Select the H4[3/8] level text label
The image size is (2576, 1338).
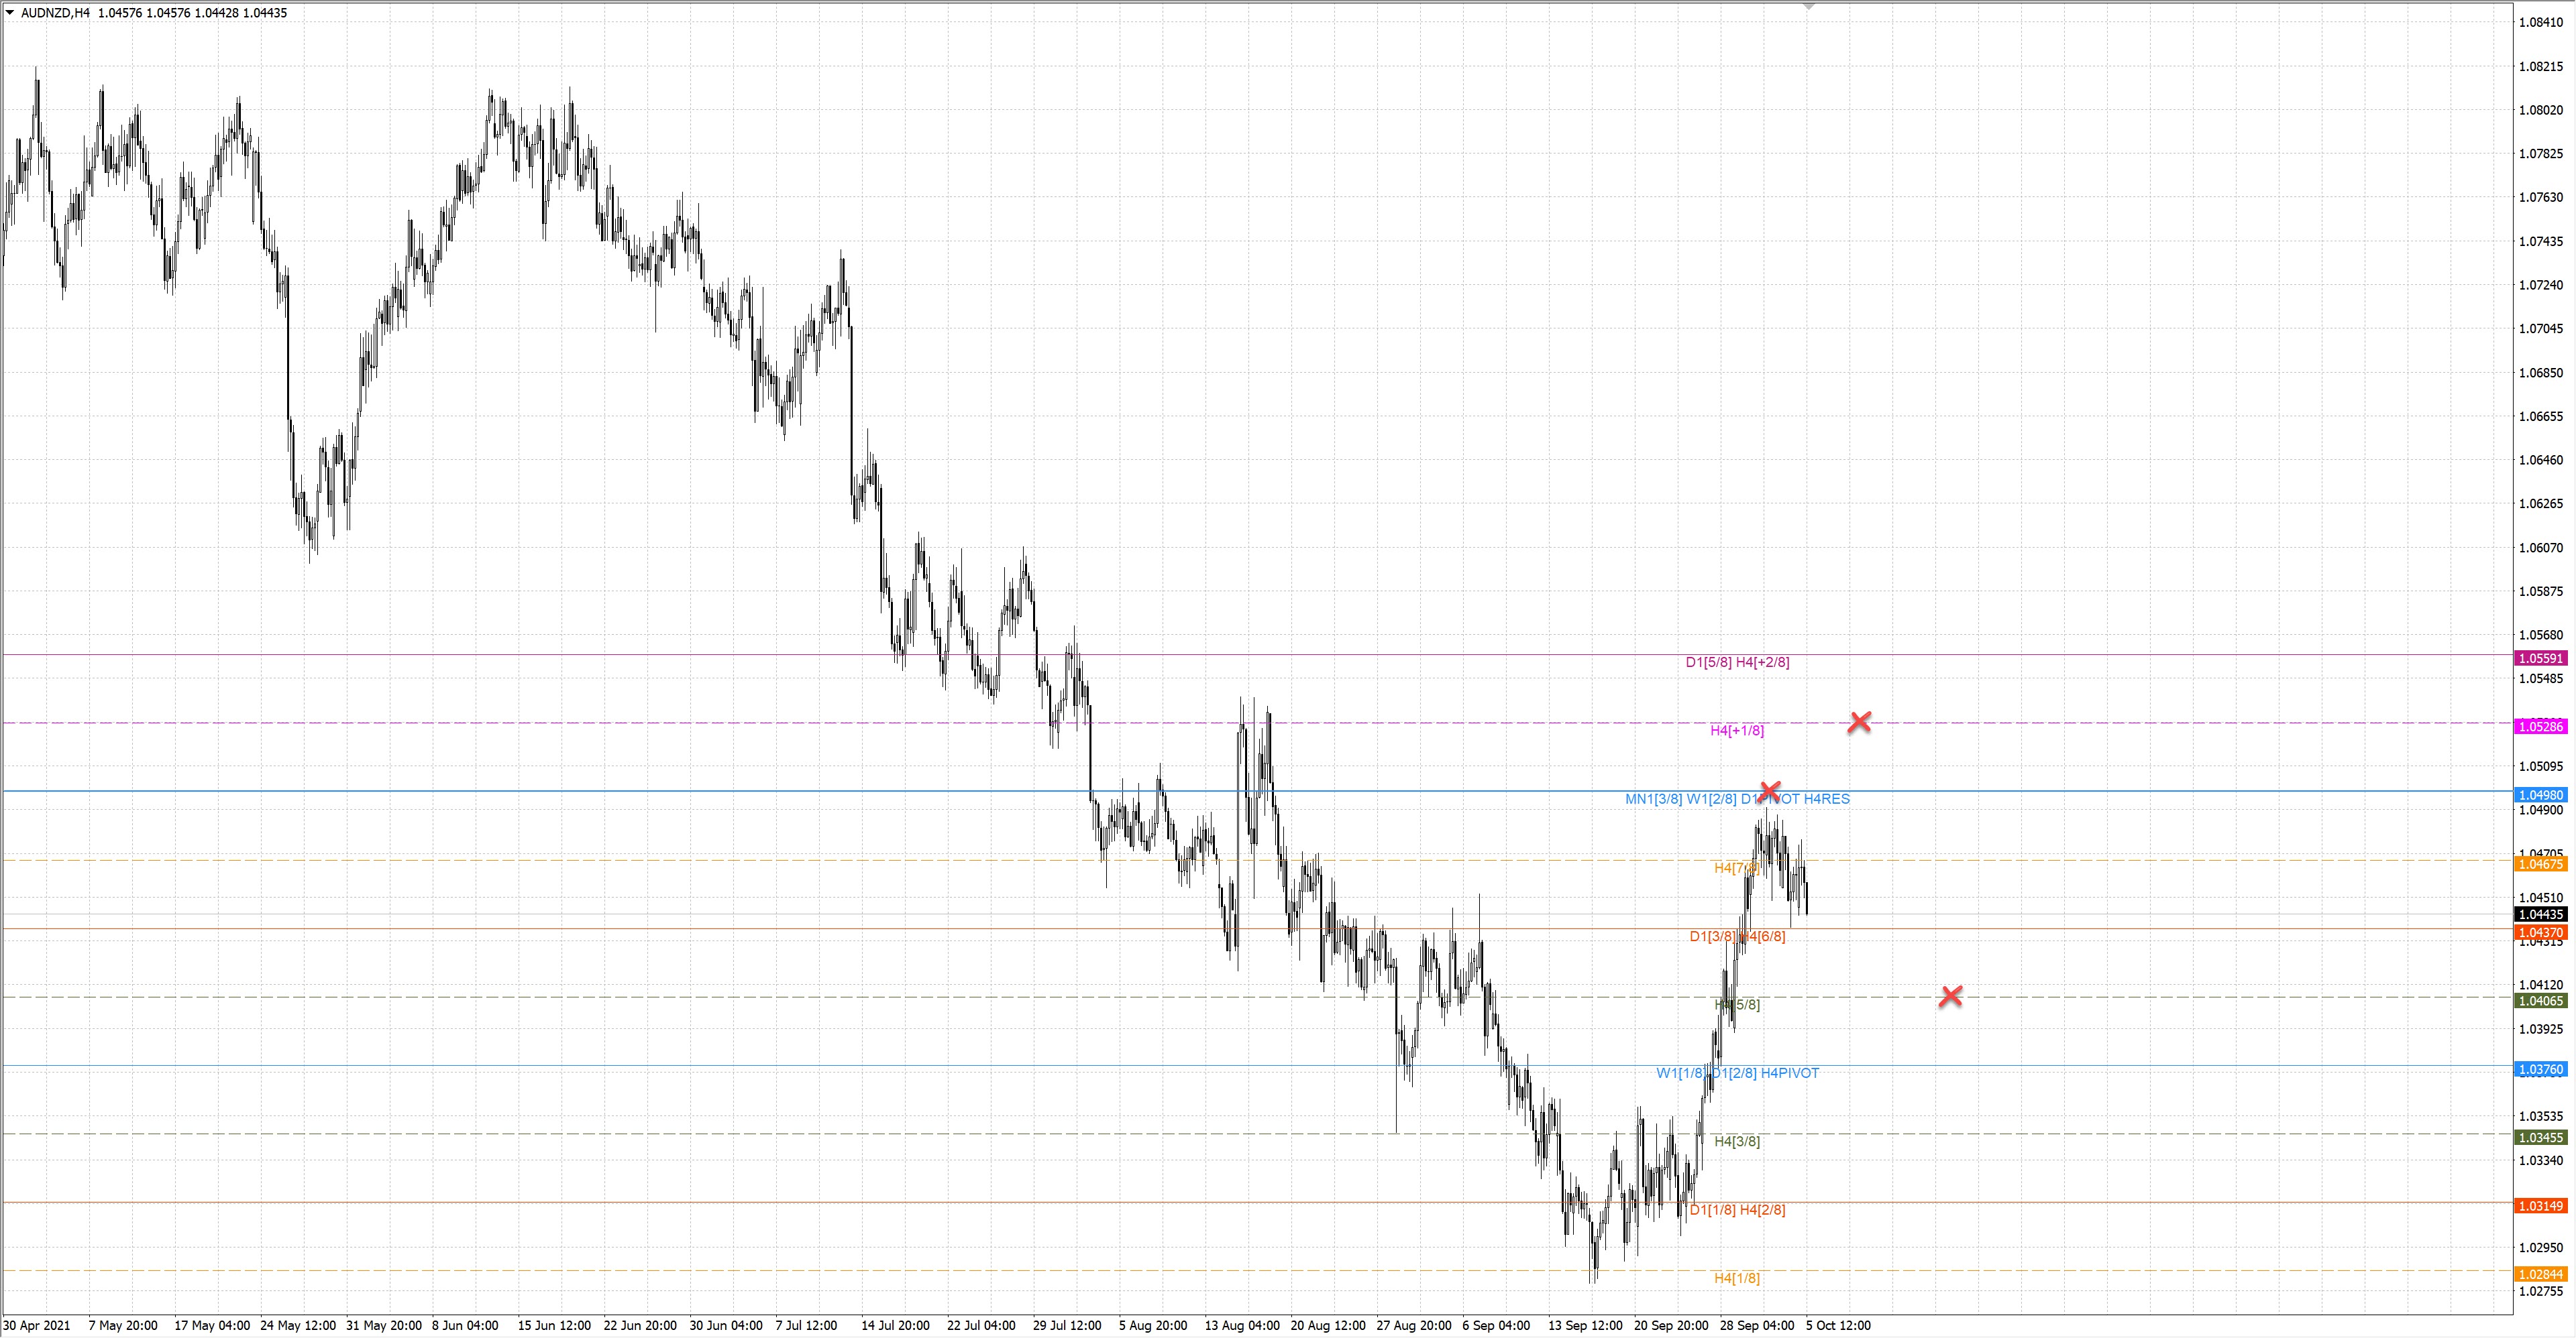1737,1141
